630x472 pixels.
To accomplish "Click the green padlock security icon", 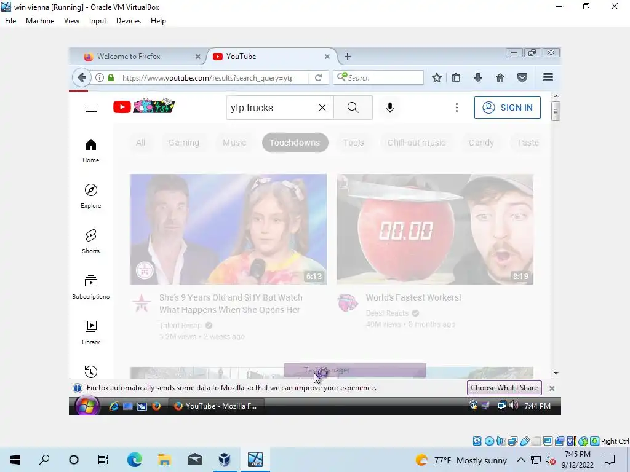I will tap(111, 77).
